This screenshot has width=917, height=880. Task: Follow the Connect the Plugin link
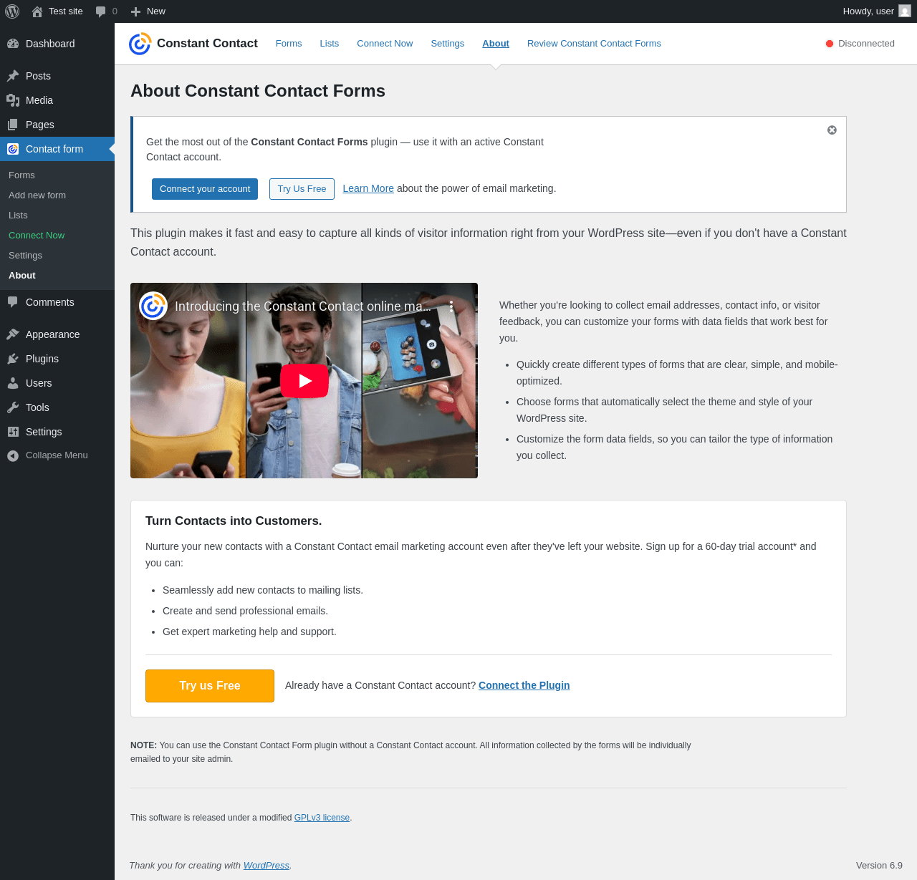pos(524,685)
